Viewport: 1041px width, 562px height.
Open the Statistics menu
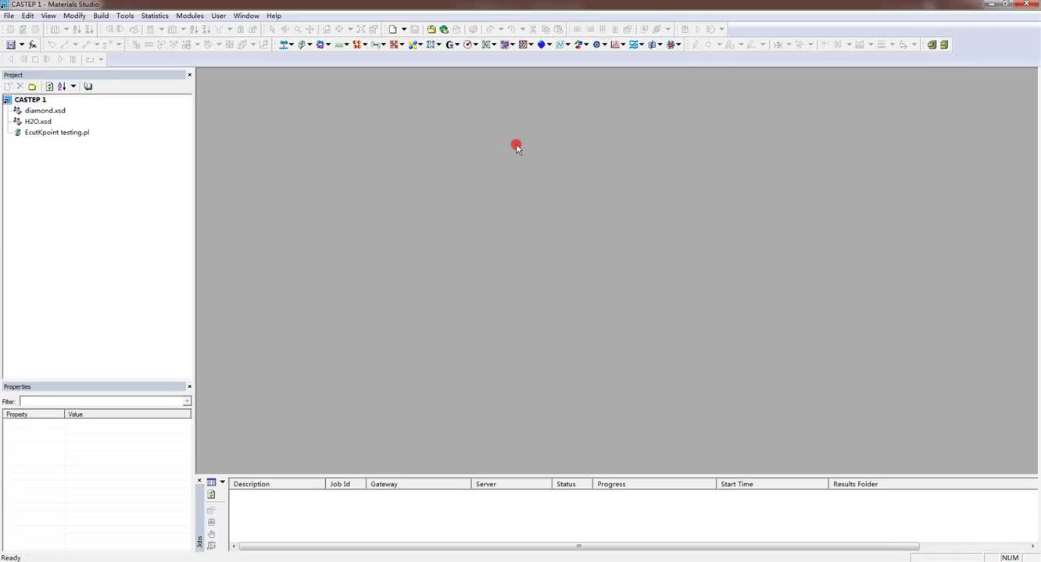pos(155,16)
